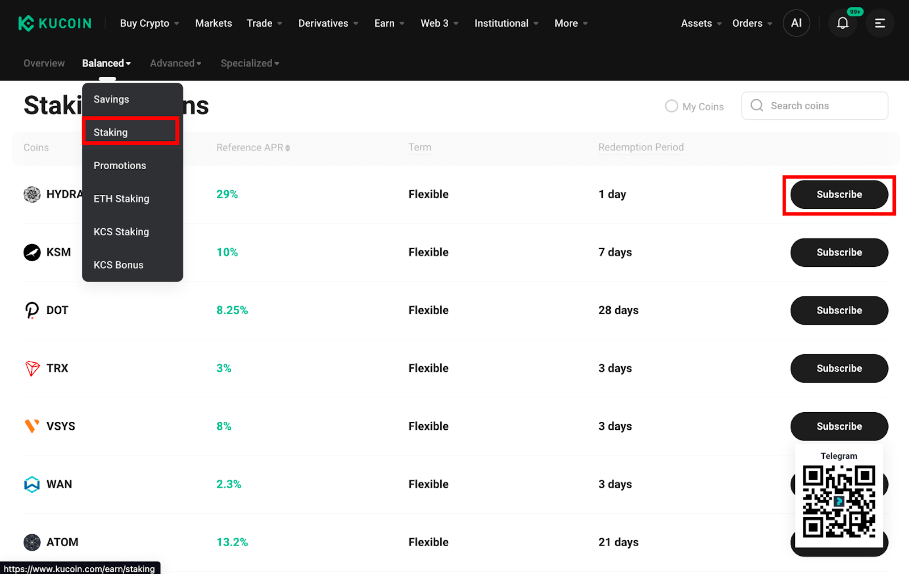The image size is (909, 574).
Task: Sort by Reference APR arrows
Action: pyautogui.click(x=287, y=148)
